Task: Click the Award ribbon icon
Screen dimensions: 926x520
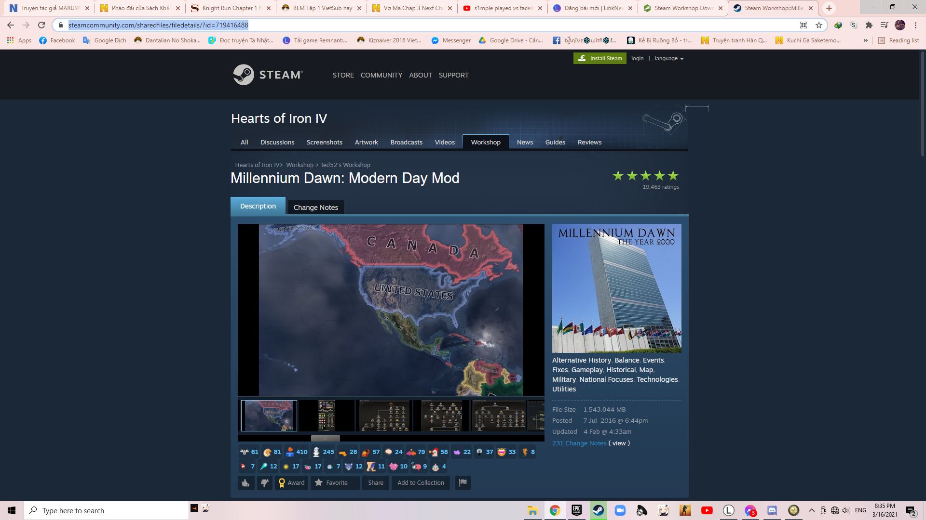Action: click(283, 482)
